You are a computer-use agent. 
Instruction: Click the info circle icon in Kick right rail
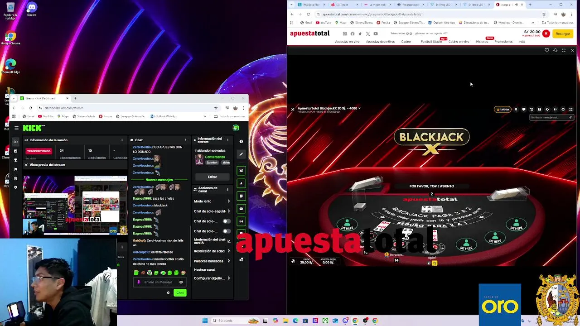(x=241, y=142)
